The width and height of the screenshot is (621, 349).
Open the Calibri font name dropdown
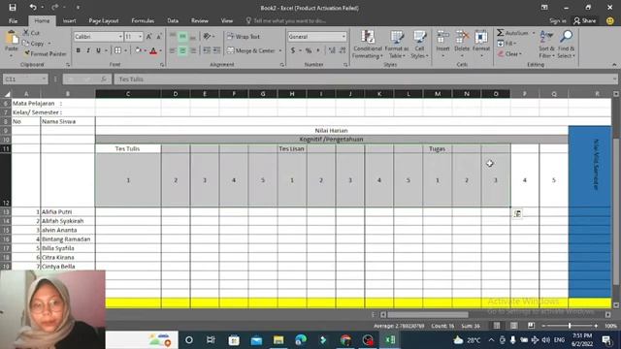click(120, 37)
